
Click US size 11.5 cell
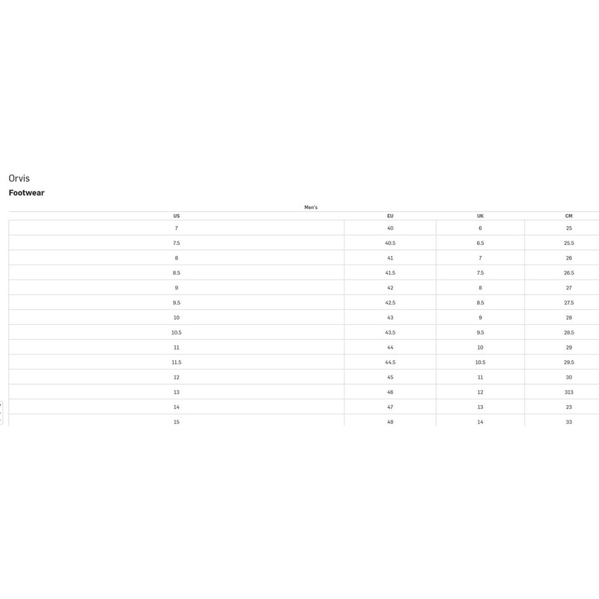click(176, 362)
